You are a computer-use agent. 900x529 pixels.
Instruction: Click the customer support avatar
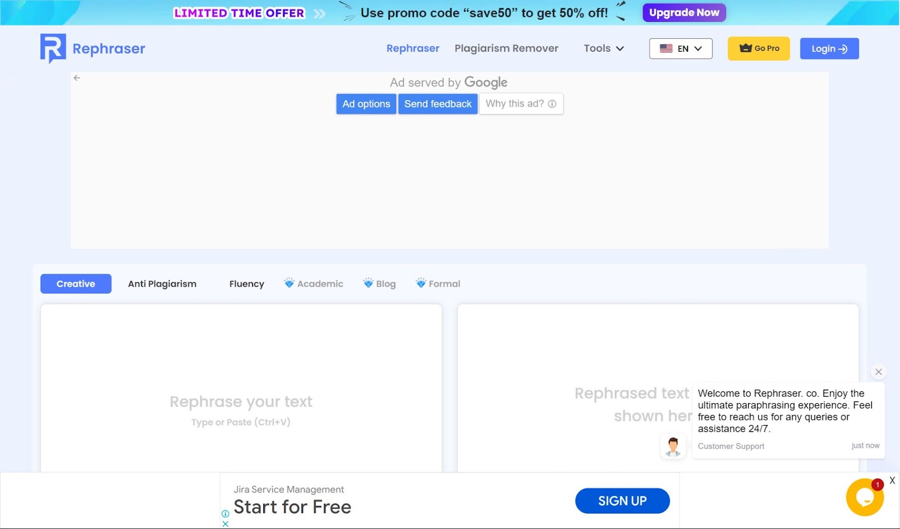coord(673,446)
